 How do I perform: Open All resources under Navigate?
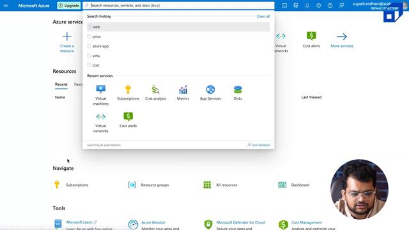(x=220, y=185)
